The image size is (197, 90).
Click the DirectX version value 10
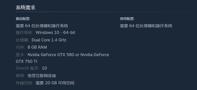click(44, 68)
